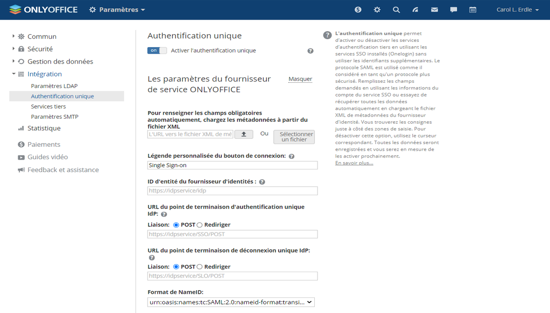Expand the Commun section arrow

[13, 36]
